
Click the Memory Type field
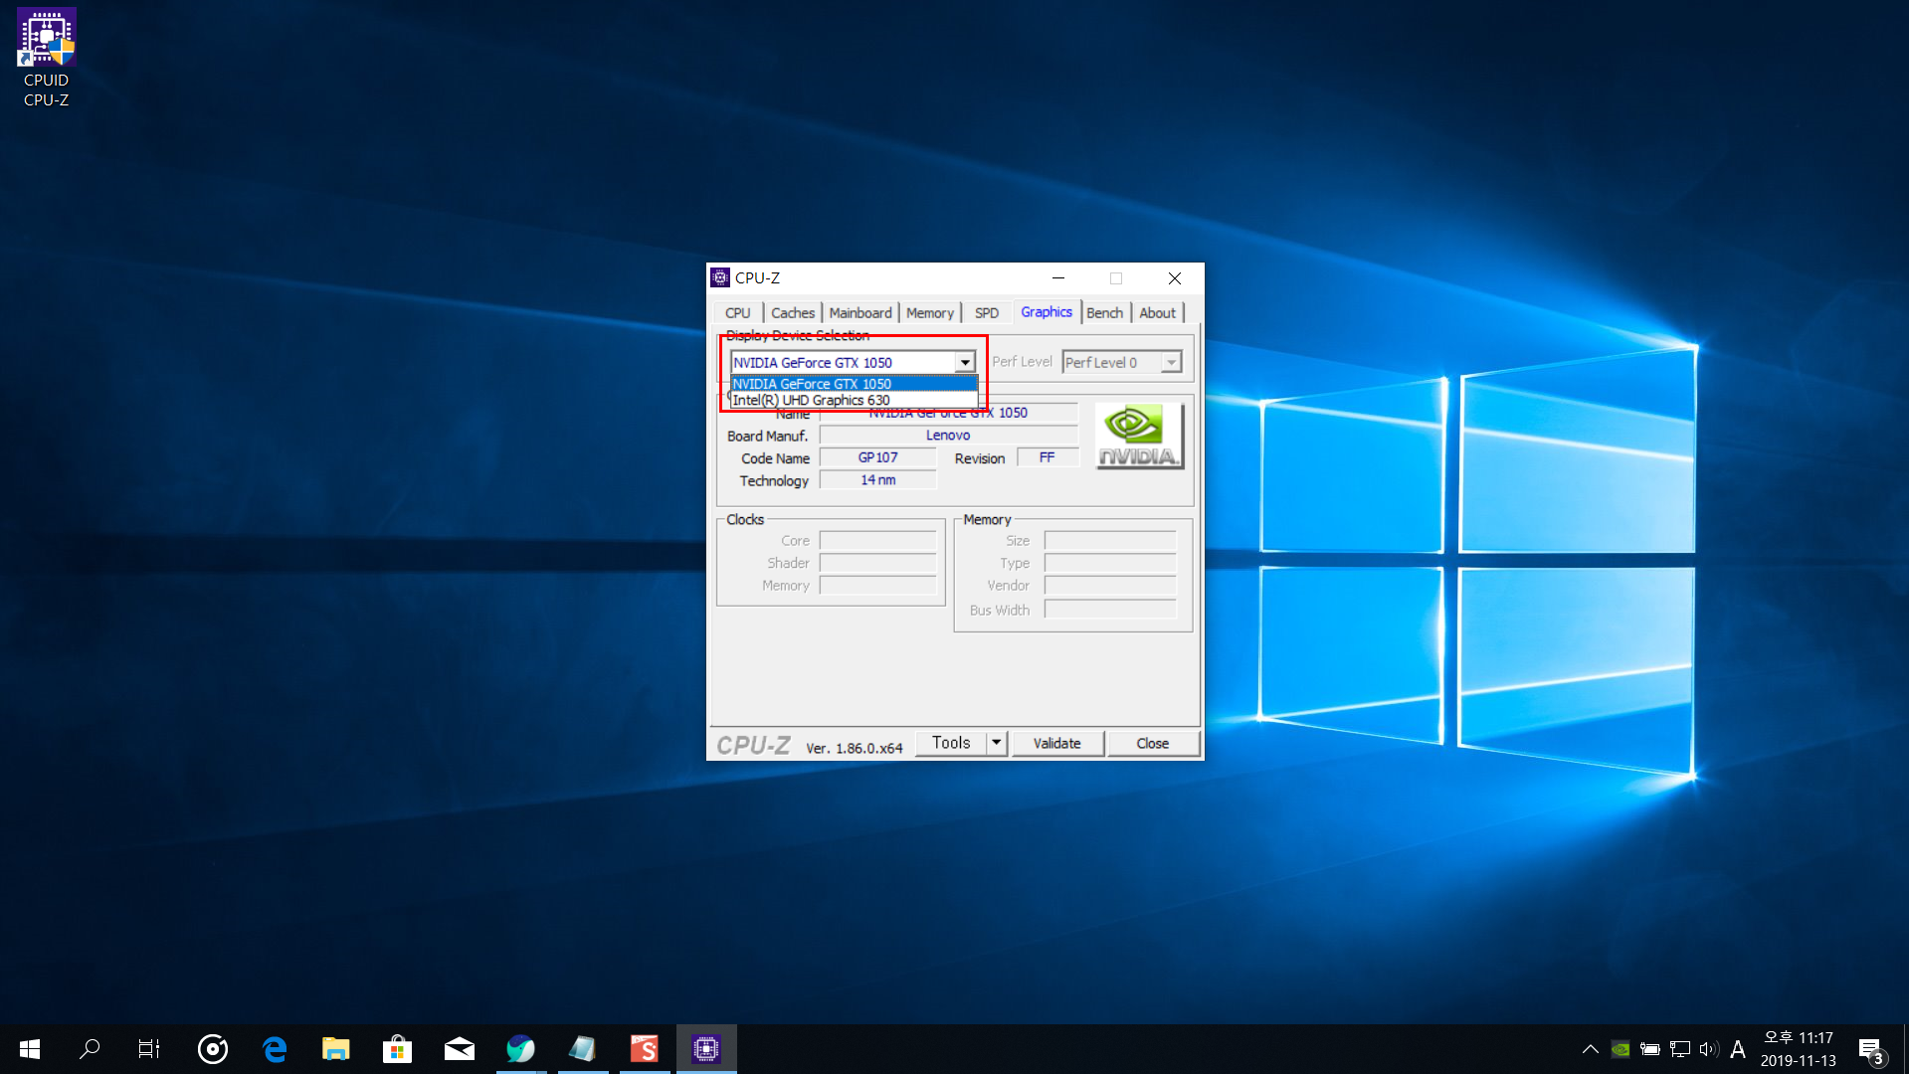tap(1110, 563)
